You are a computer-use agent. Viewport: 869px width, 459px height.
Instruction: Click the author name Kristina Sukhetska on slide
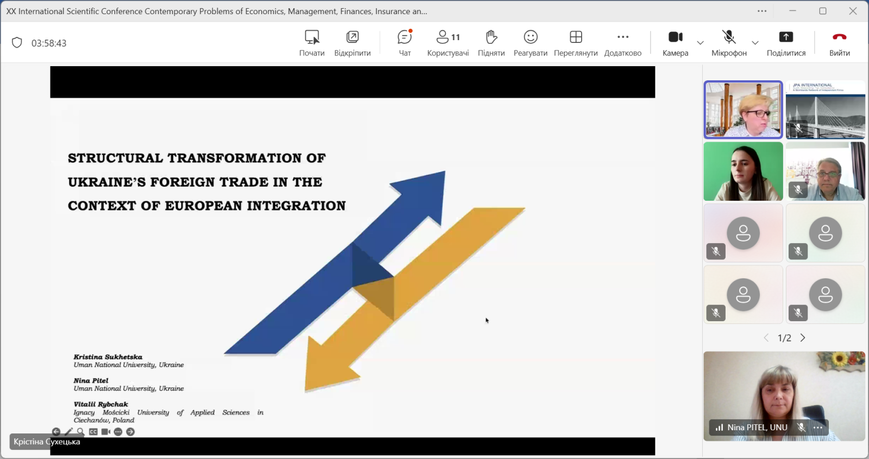tap(108, 357)
